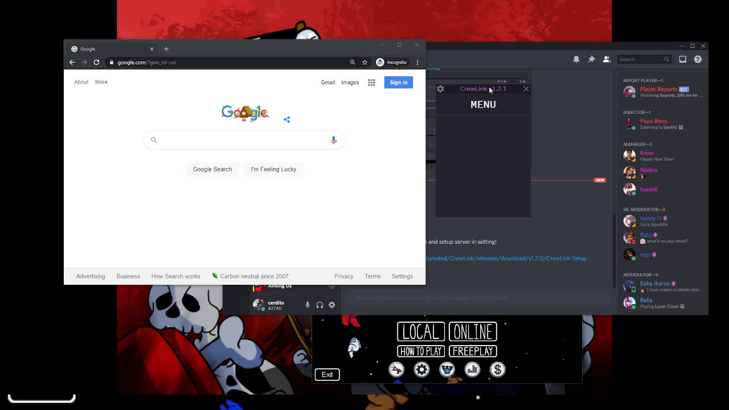Open Discord user settings gear beside cerdito

[x=332, y=305]
